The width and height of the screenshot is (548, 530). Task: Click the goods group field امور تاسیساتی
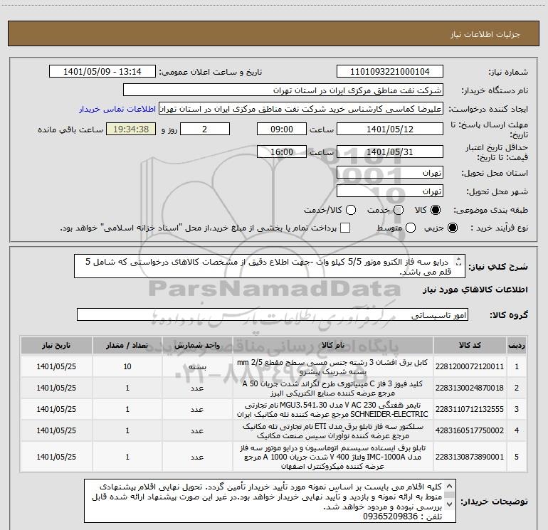273,314
